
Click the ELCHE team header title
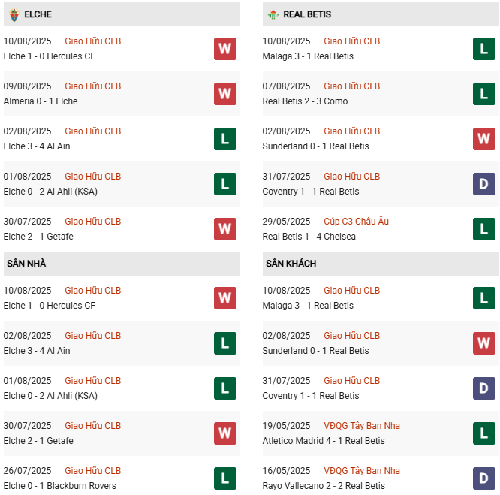(38, 14)
